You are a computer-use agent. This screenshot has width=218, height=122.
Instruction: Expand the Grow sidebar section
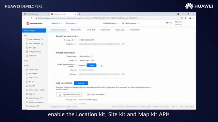click(44, 61)
